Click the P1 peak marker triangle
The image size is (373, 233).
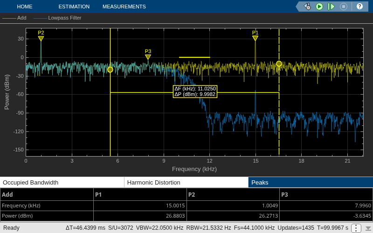(x=255, y=38)
